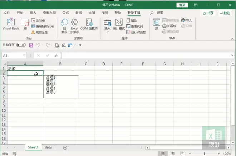Add a new sheet with plus button
Image resolution: width=236 pixels, height=156 pixels.
tap(65, 147)
